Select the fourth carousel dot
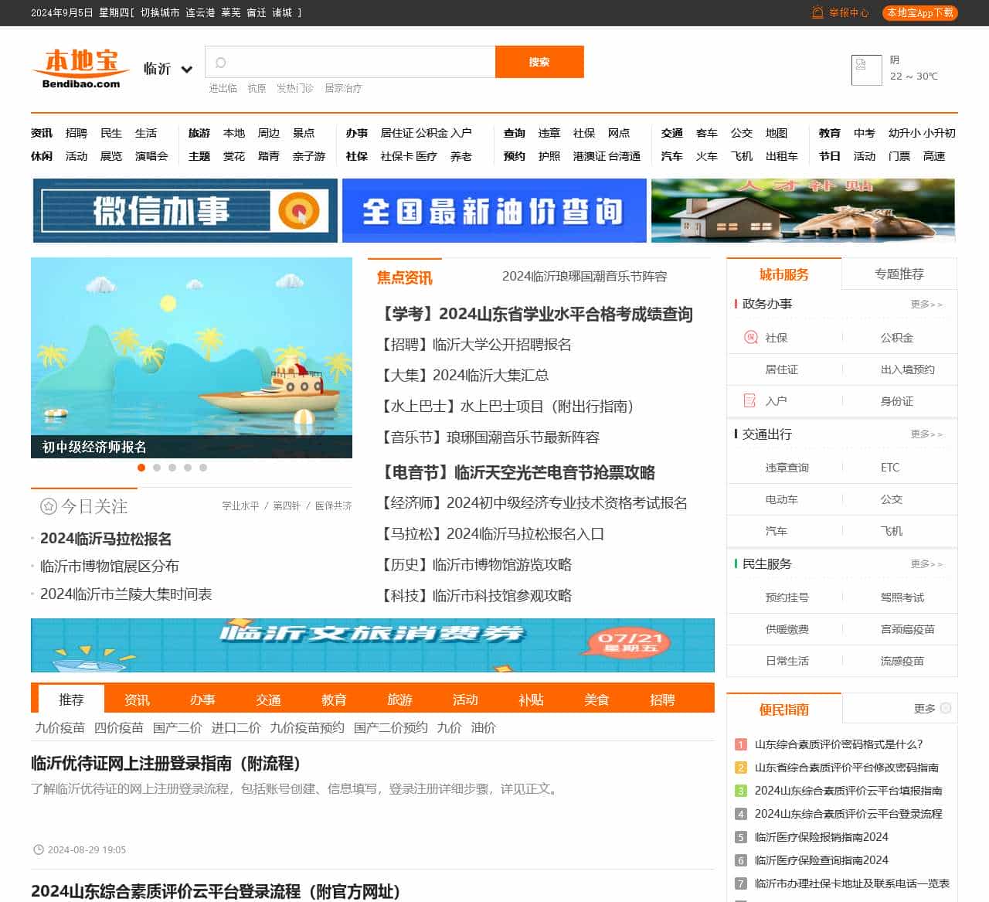Viewport: 989px width, 902px height. click(188, 468)
